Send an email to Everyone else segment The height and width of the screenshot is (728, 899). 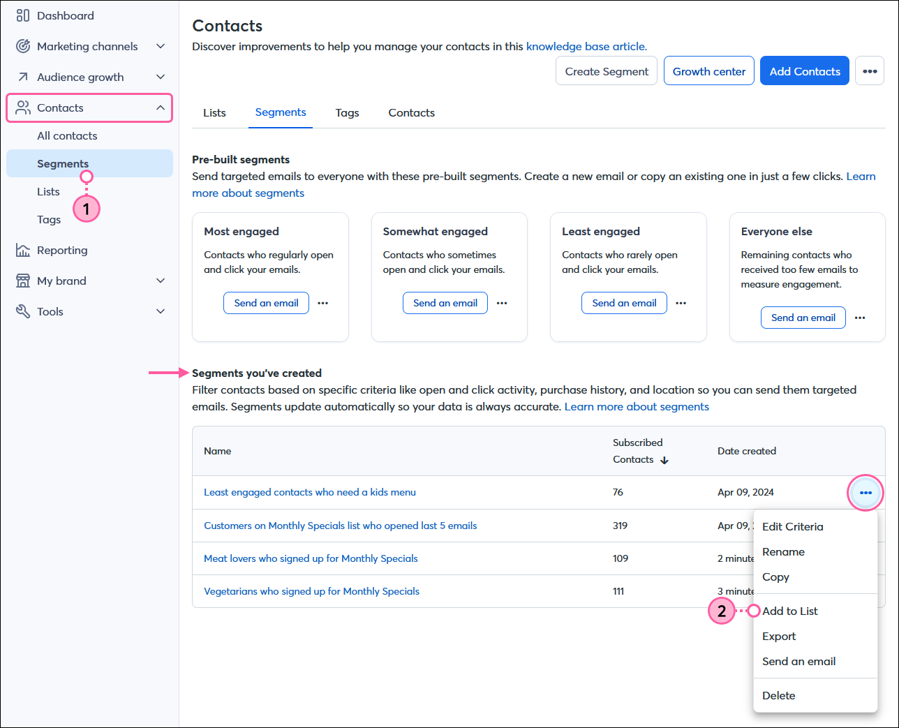(803, 318)
